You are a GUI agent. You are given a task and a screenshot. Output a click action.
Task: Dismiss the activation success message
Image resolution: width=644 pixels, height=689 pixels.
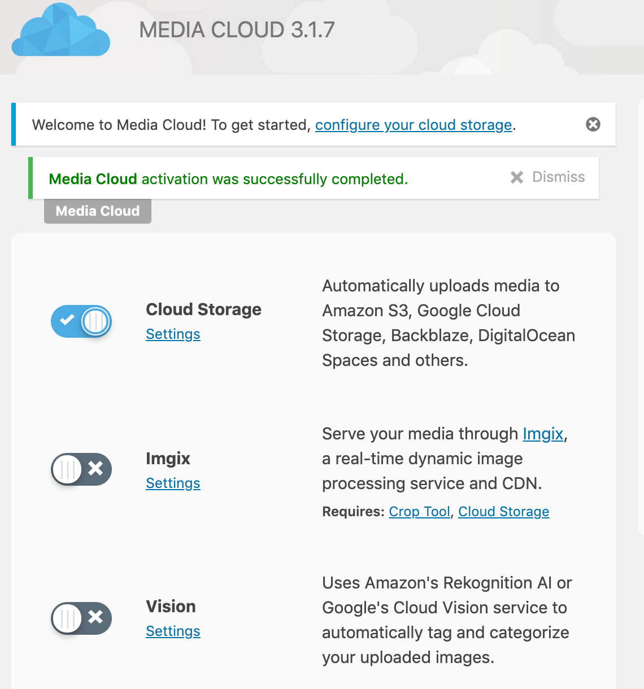pyautogui.click(x=547, y=177)
